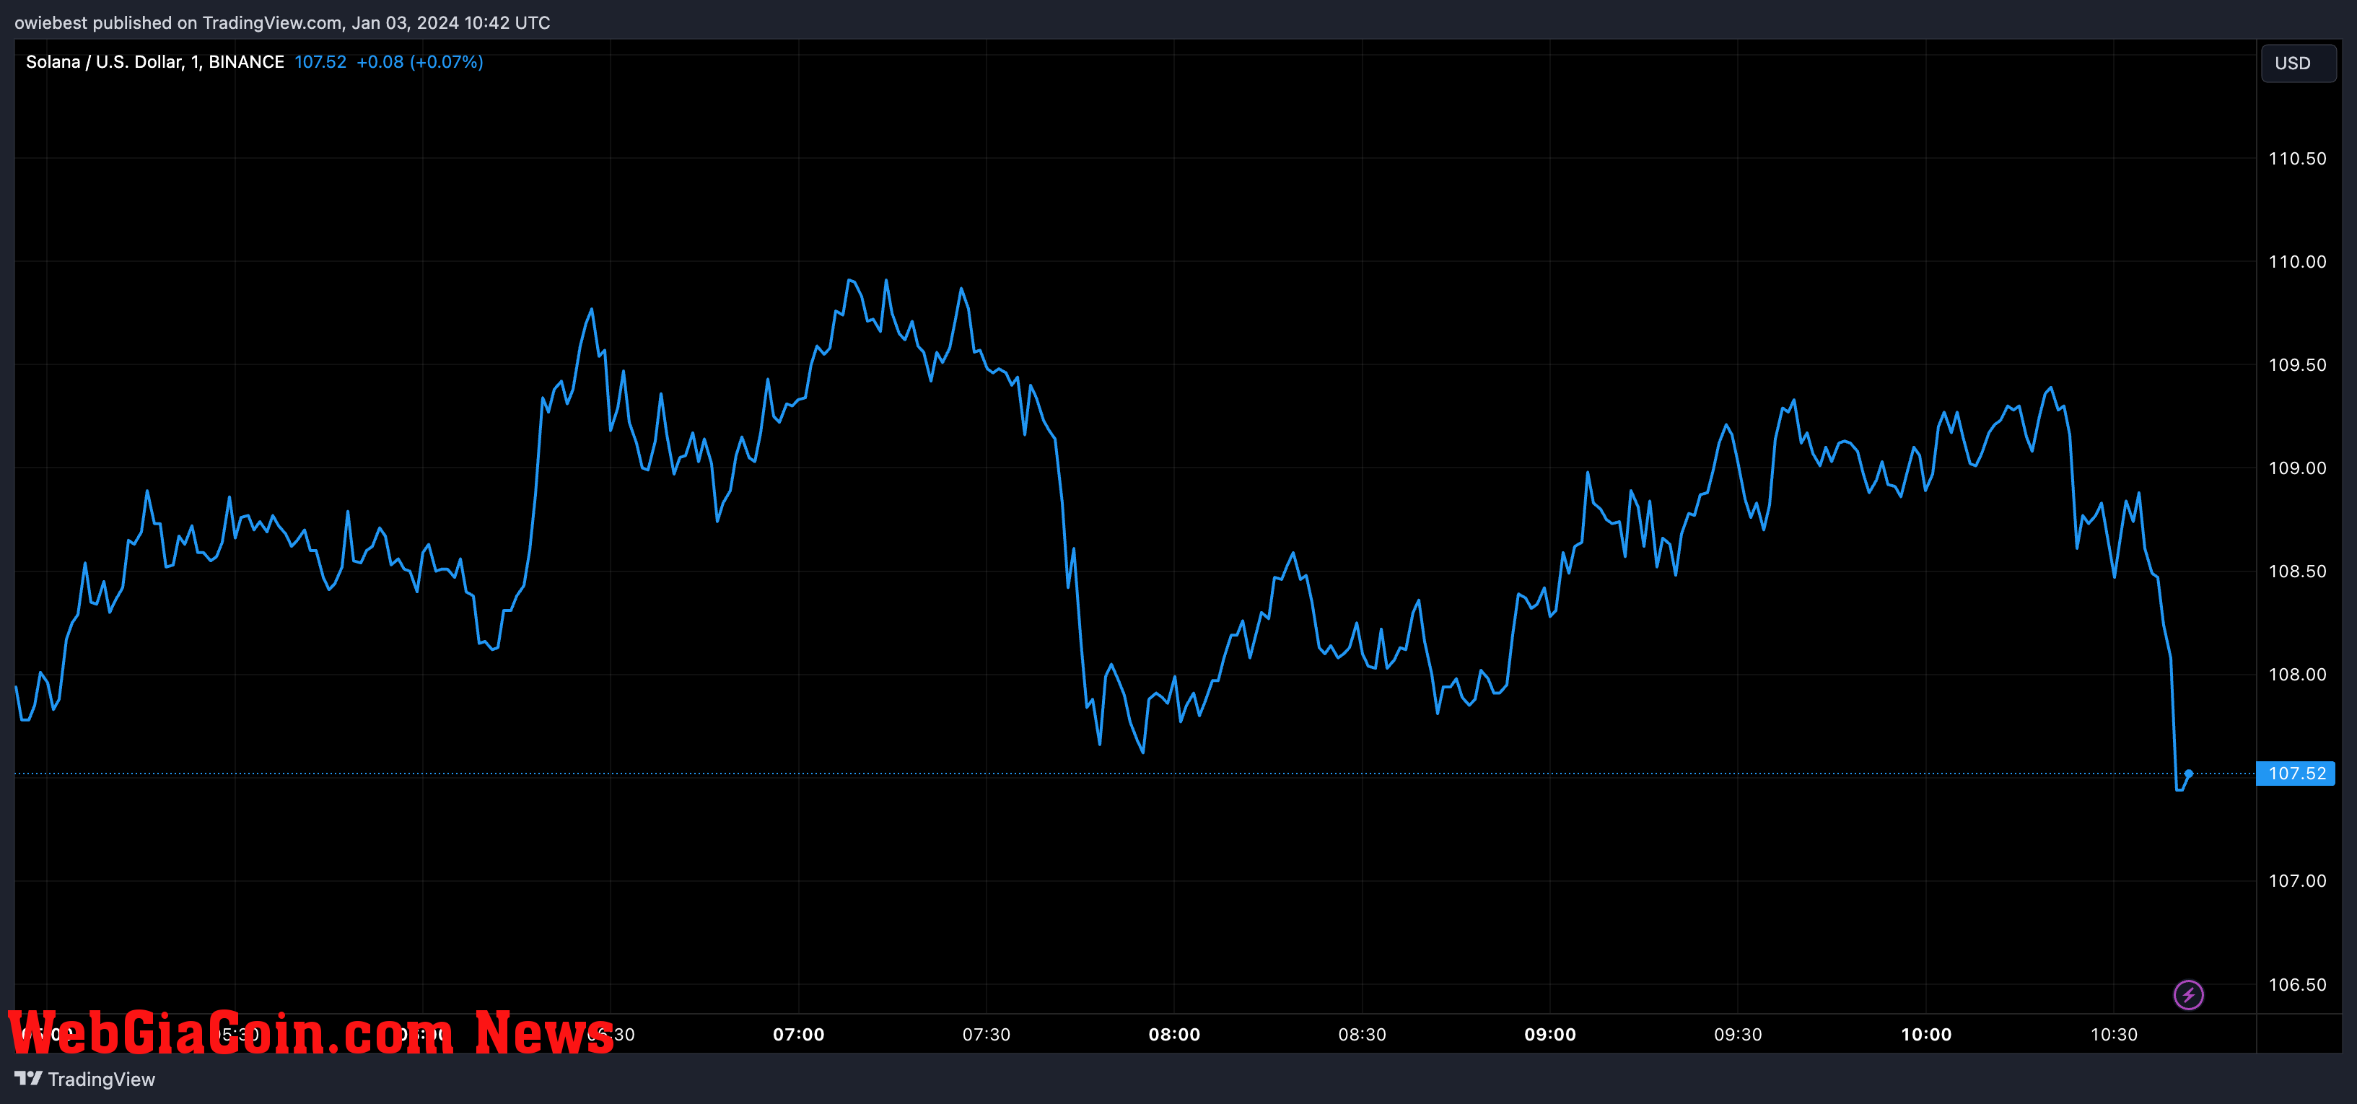This screenshot has width=2357, height=1104.
Task: Click the last price dot on the line
Action: pyautogui.click(x=2189, y=774)
